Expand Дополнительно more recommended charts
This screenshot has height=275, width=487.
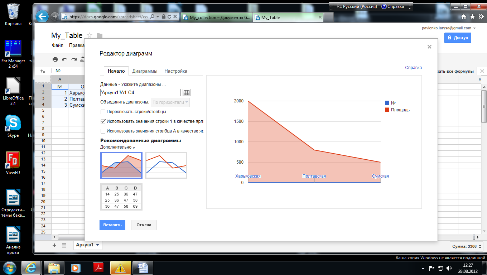[117, 147]
